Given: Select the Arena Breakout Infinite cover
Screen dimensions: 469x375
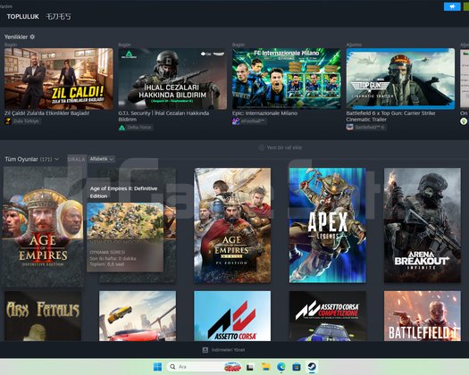Looking at the screenshot, I should point(423,225).
